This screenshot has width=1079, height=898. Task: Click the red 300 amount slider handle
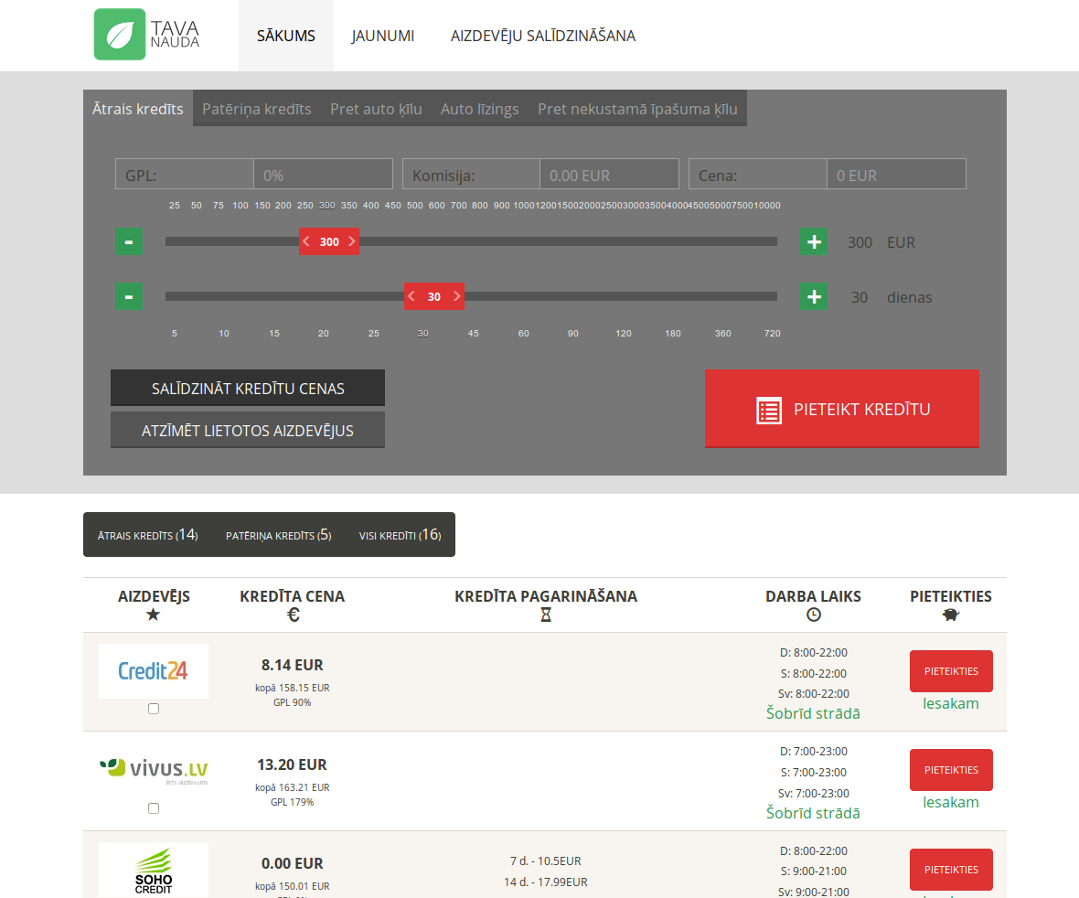click(x=329, y=241)
